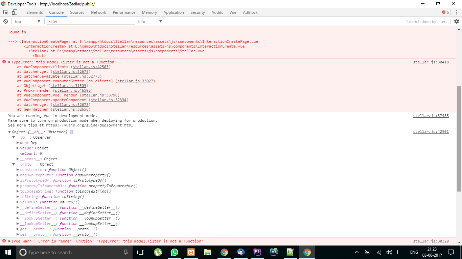Collapse the __proto__ Object expander
Viewport: 462px width, 259px height.
tap(14, 164)
